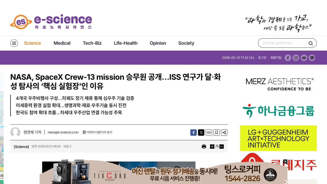The image size is (327, 184).
Task: Click subheading 한국도 참여 확대 흐름
Action: [x=69, y=113]
